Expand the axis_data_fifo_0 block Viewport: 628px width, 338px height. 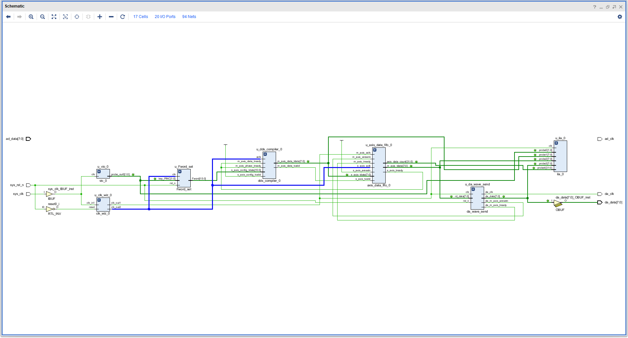375,150
